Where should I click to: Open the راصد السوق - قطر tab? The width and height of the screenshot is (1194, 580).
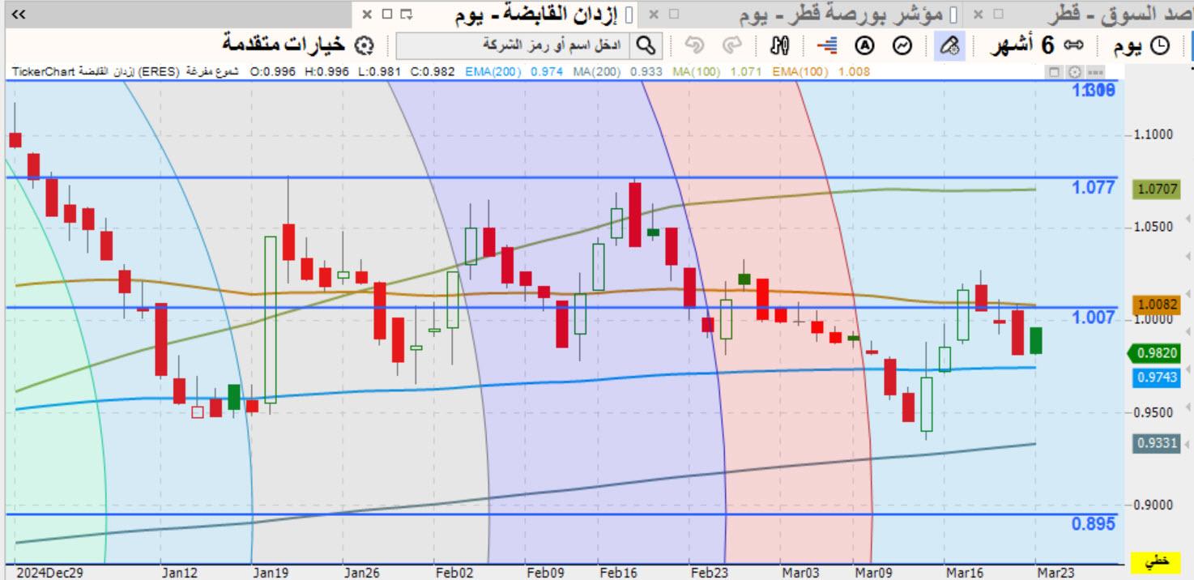(x=1123, y=14)
